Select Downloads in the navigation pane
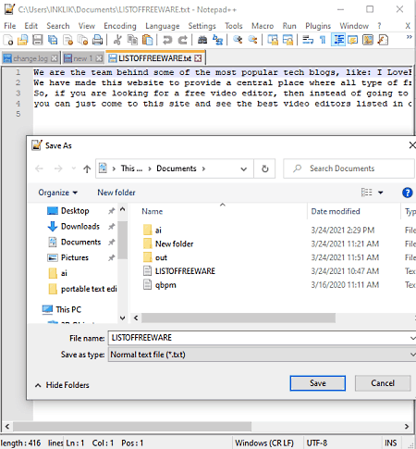 pos(80,227)
